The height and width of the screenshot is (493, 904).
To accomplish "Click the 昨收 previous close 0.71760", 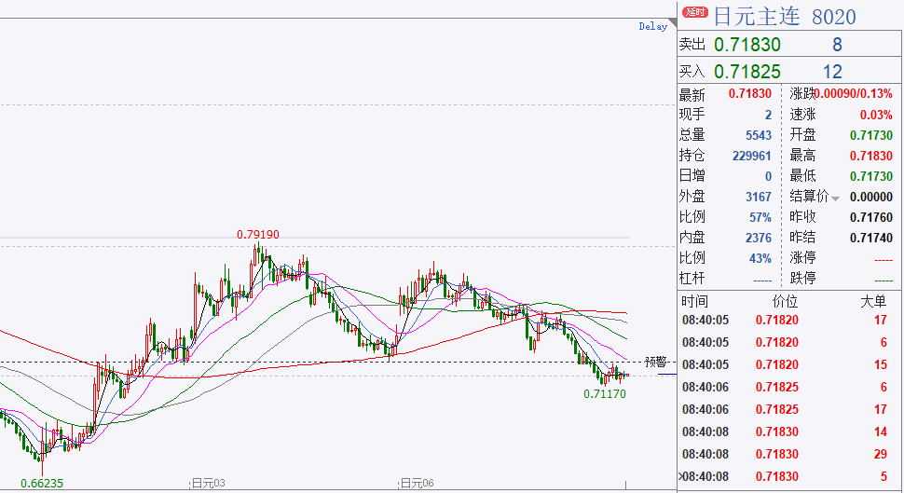I will (x=871, y=217).
